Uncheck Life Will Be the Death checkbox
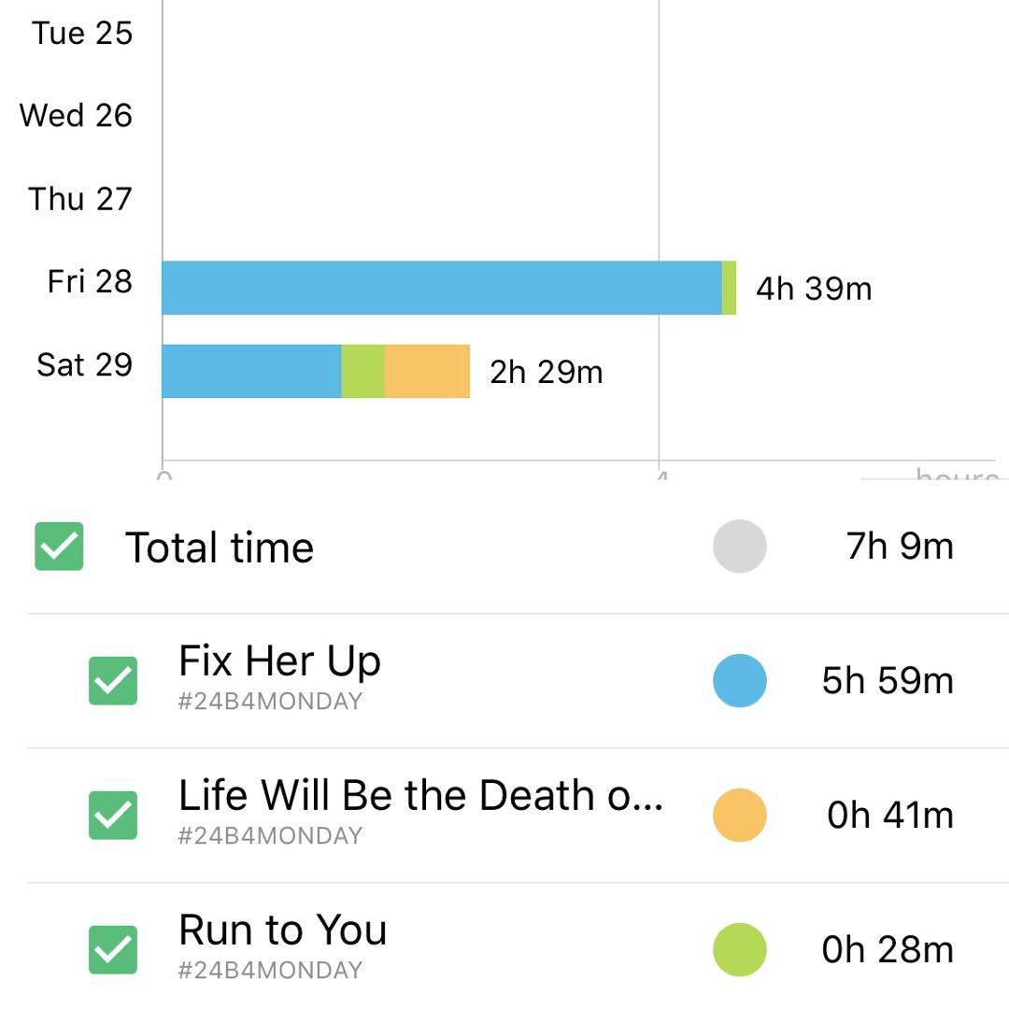This screenshot has width=1009, height=1009. (113, 816)
